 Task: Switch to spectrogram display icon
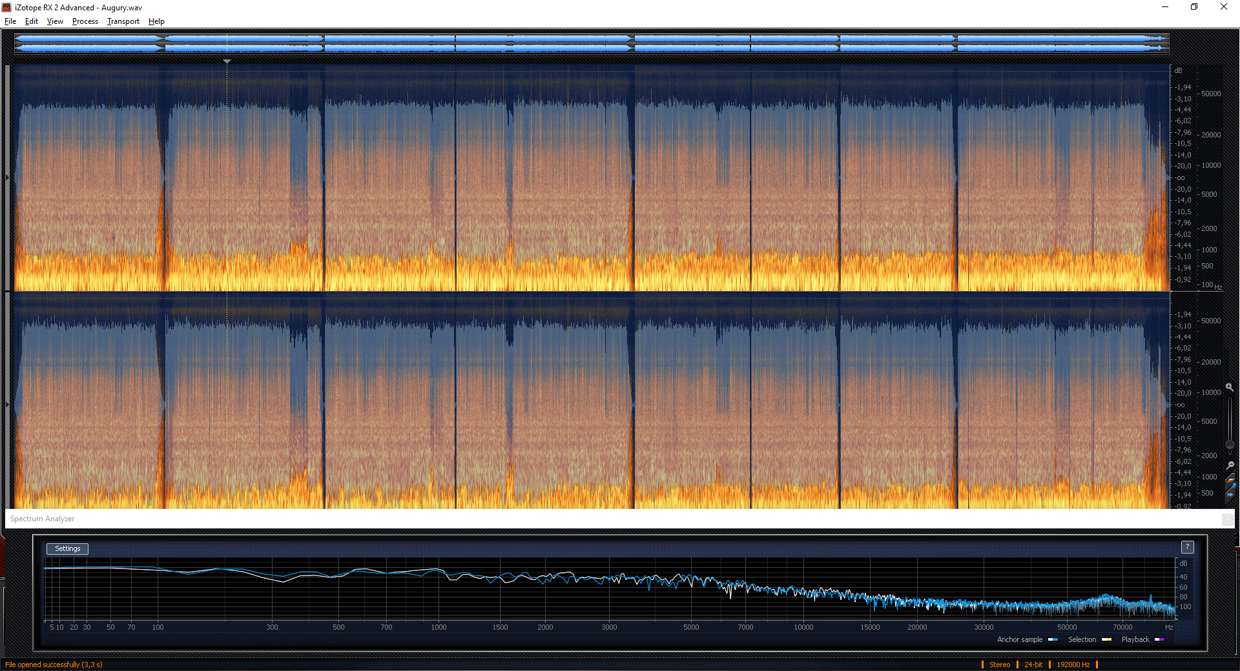click(x=1230, y=481)
